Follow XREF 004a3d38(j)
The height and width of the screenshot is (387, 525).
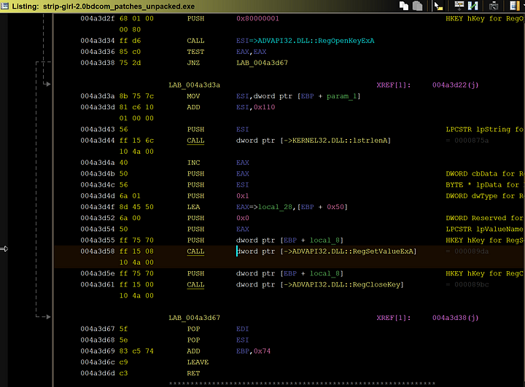coord(455,318)
